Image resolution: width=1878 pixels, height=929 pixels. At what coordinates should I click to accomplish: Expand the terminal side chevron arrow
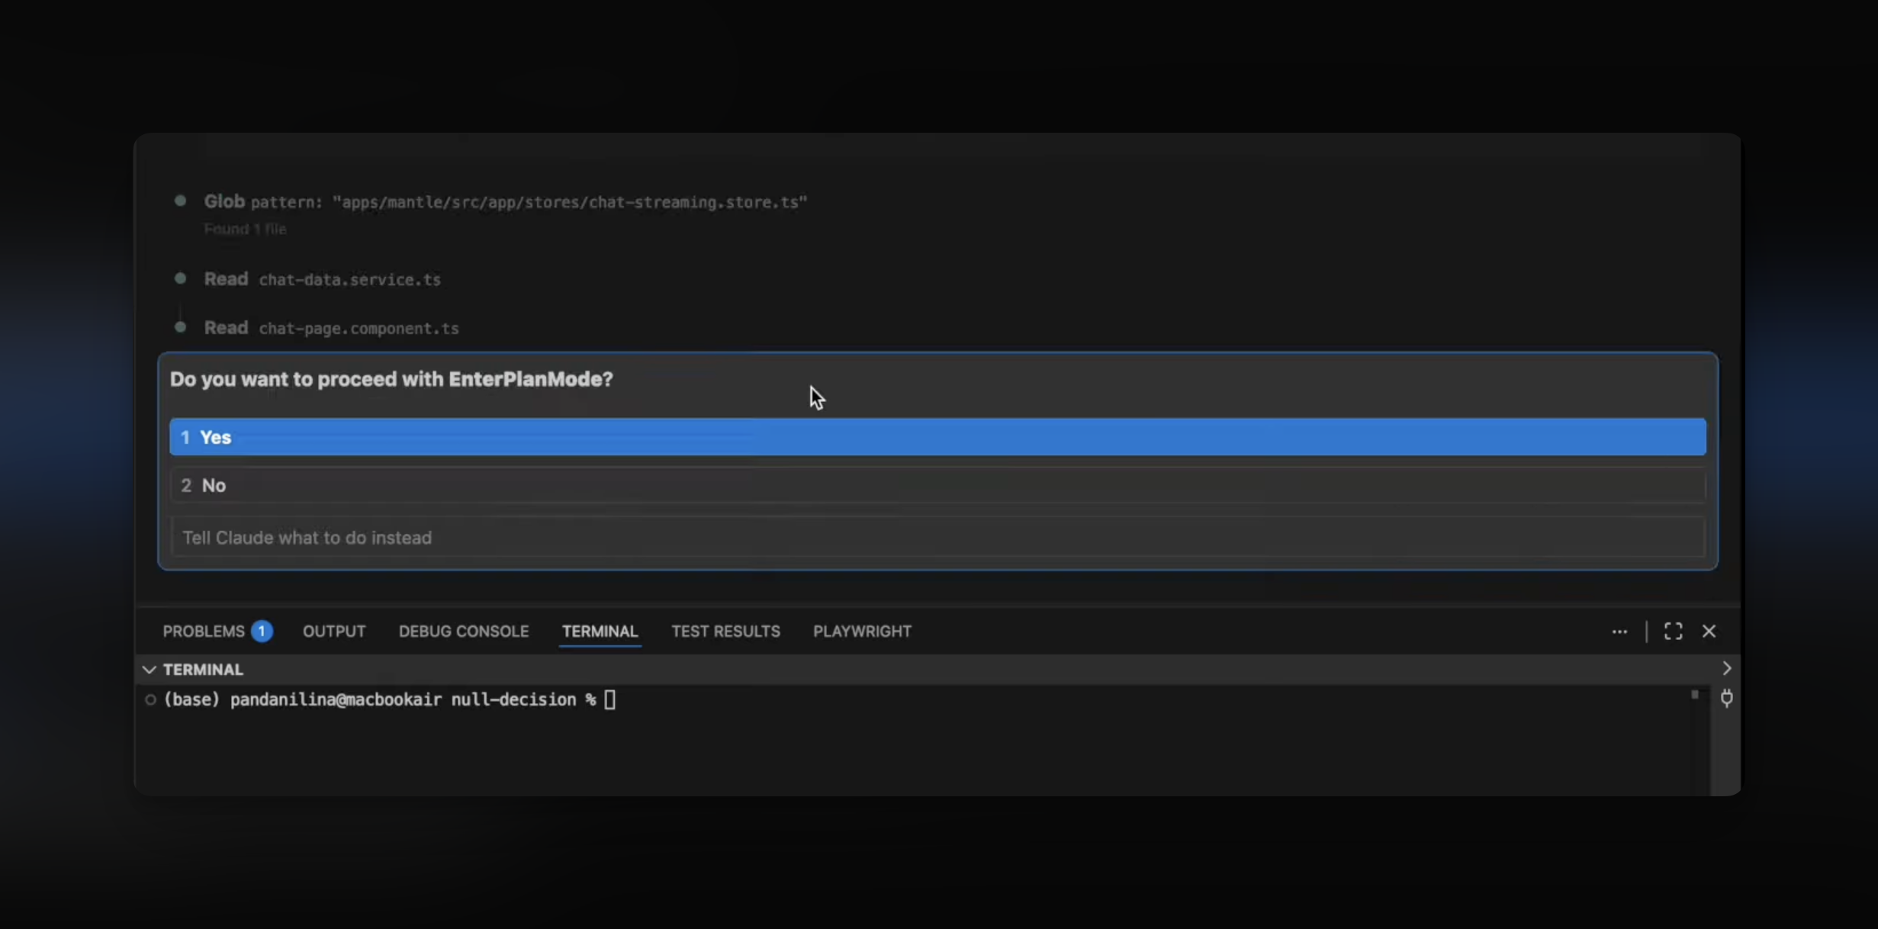[x=1727, y=668]
